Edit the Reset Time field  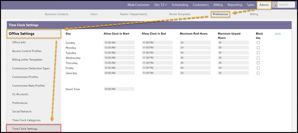pos(119,89)
